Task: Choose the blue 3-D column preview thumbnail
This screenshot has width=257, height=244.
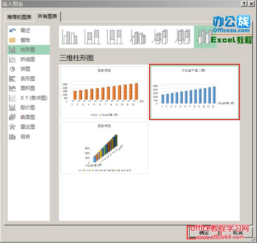Action: click(194, 92)
